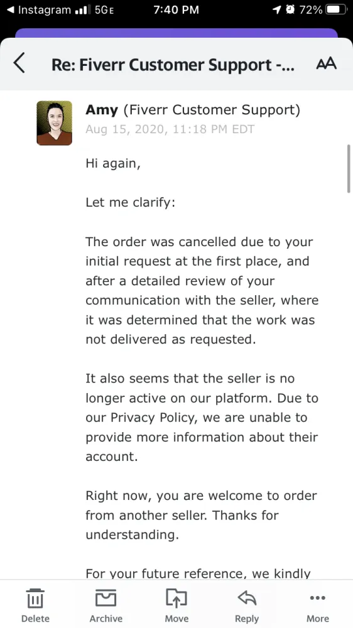Tap the purple sheet behind the email
Viewport: 353px width, 628px height.
(176, 33)
